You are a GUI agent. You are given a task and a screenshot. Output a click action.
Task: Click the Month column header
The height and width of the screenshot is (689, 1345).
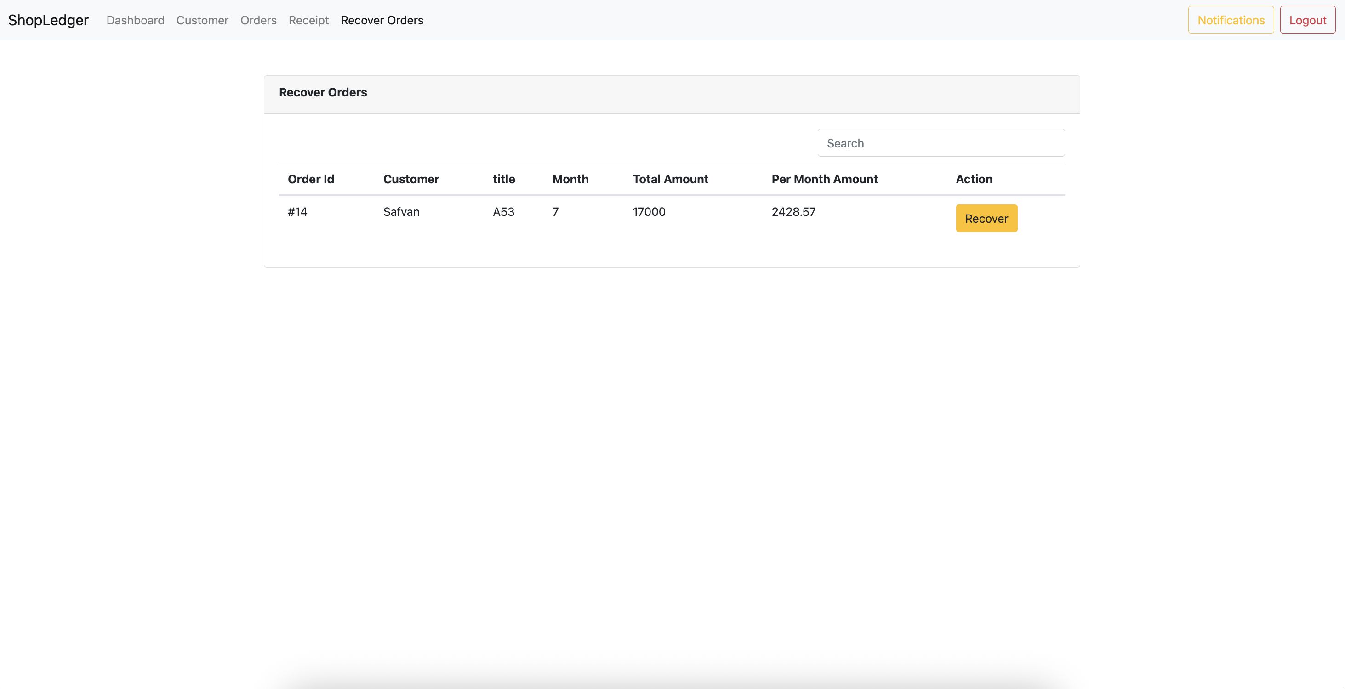pos(570,179)
